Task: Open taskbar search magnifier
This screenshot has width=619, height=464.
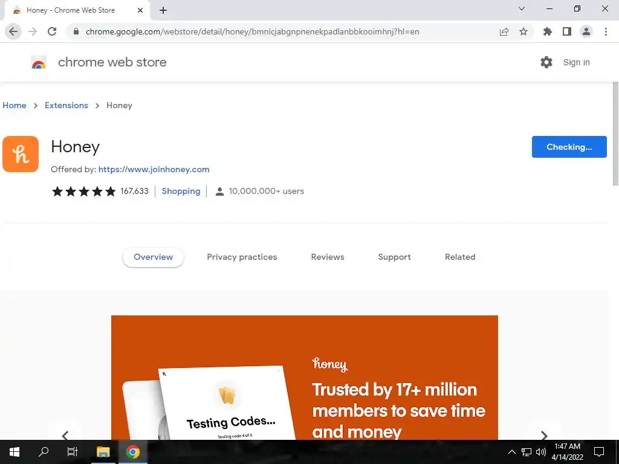Action: click(x=44, y=452)
